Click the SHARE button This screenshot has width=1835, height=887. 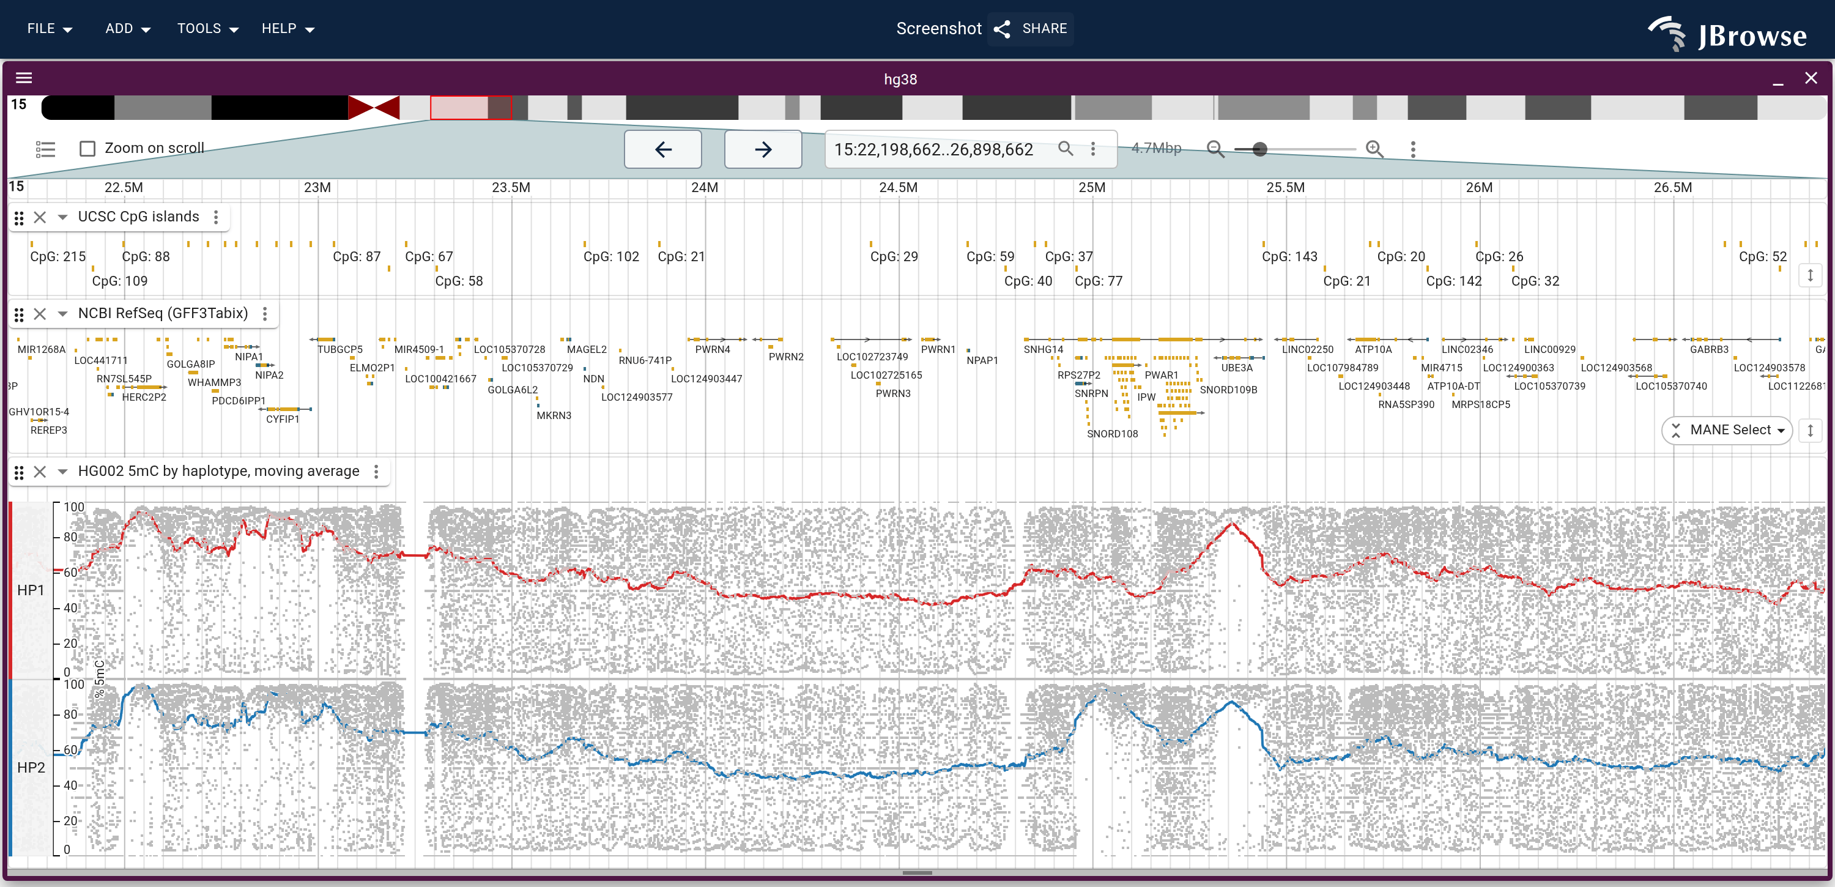[1031, 29]
